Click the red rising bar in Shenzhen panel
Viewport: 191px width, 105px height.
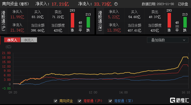click(169, 20)
